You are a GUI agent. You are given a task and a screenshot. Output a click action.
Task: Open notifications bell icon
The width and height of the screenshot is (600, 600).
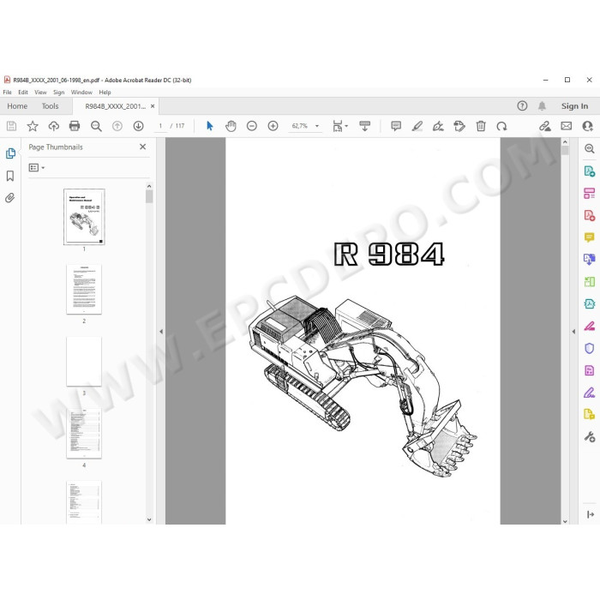point(542,106)
